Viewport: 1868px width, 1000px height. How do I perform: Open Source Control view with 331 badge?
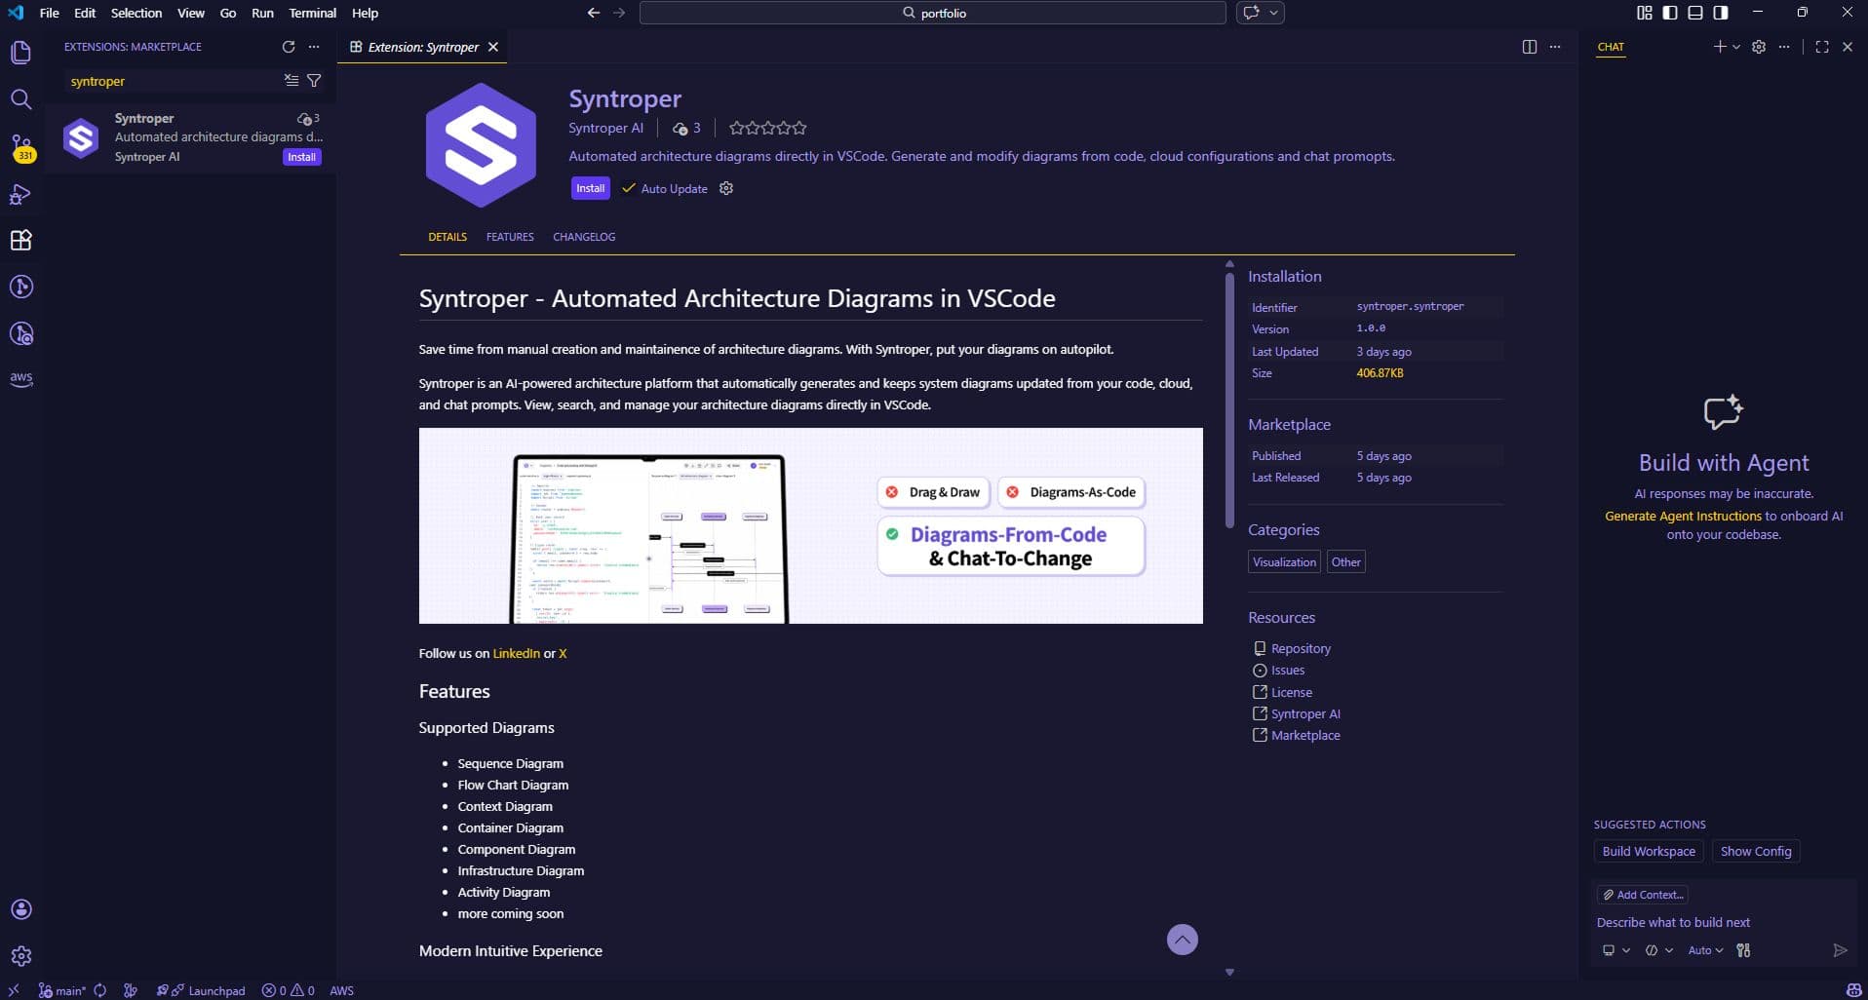20,146
